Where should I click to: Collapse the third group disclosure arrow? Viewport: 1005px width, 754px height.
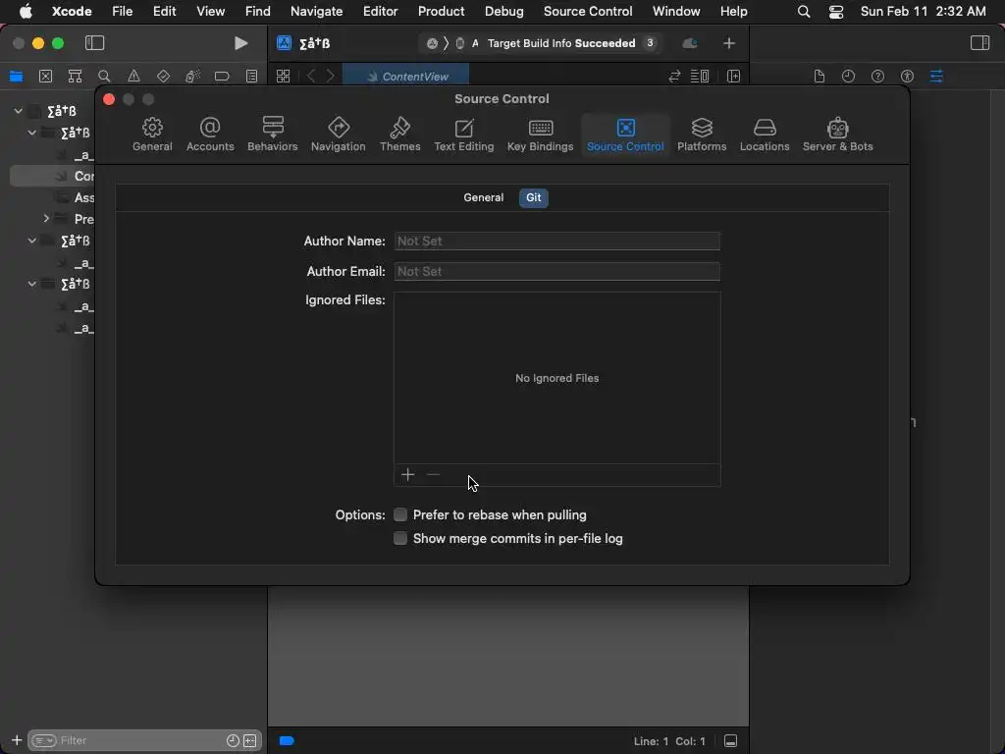(x=32, y=284)
